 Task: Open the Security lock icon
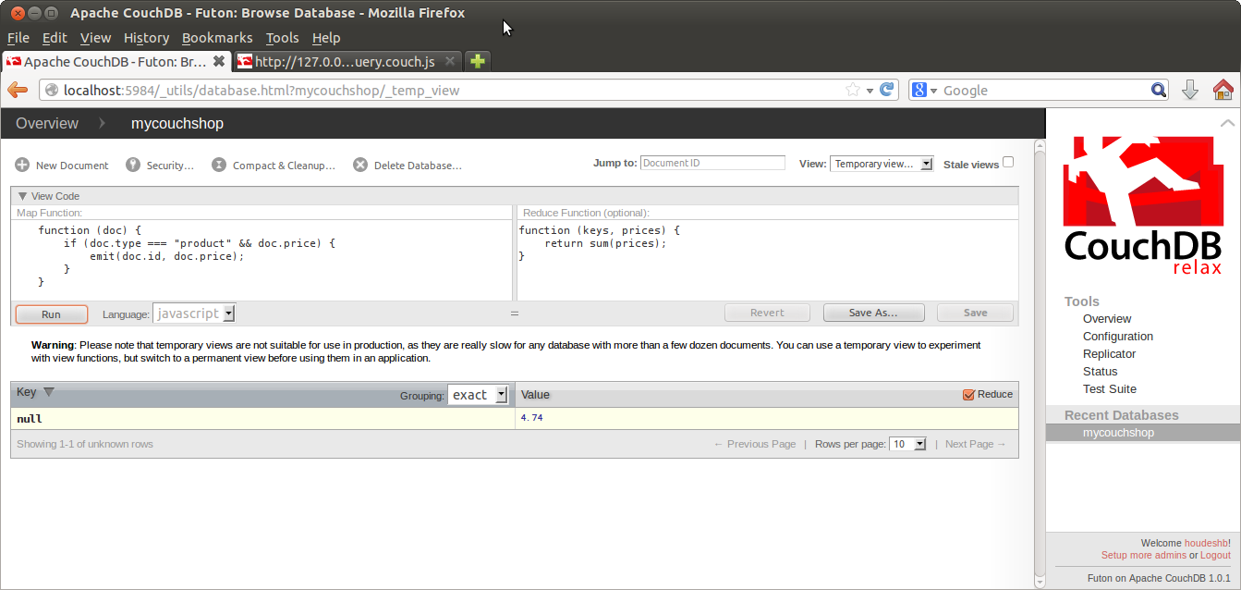point(132,165)
